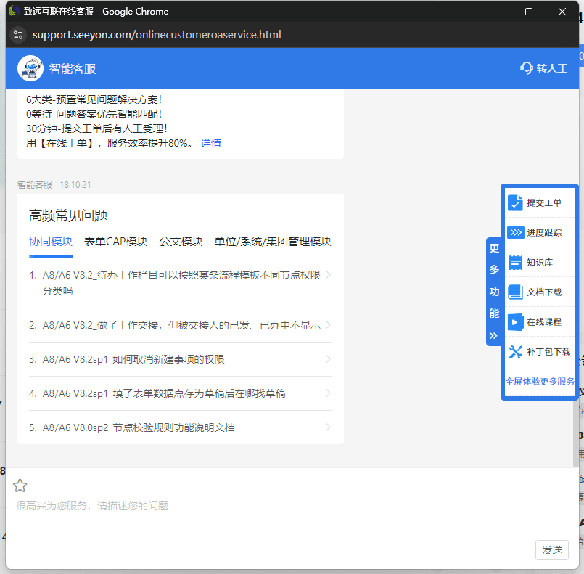The height and width of the screenshot is (574, 584).
Task: Click the 进度跟踪 label
Action: click(544, 233)
